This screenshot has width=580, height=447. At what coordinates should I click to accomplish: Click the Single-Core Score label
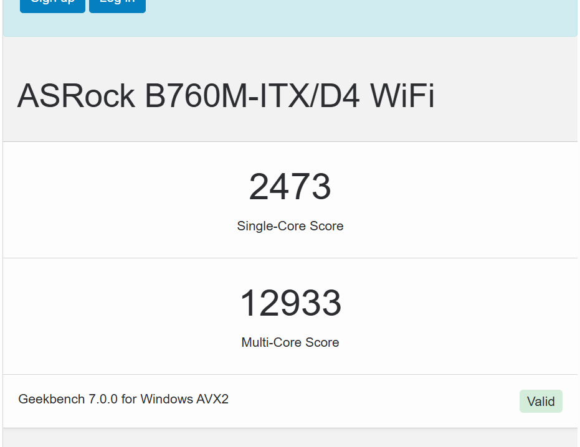(290, 226)
